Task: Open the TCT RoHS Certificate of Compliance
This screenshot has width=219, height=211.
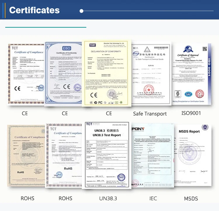Action: (64, 155)
